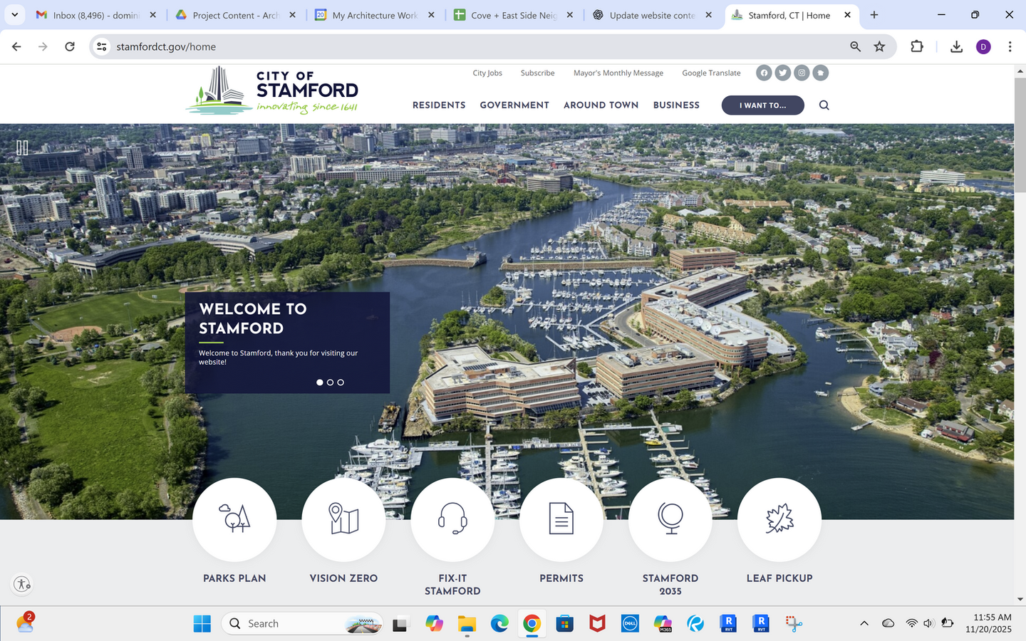This screenshot has width=1026, height=641.
Task: Select the second carousel slide dot
Action: point(330,382)
